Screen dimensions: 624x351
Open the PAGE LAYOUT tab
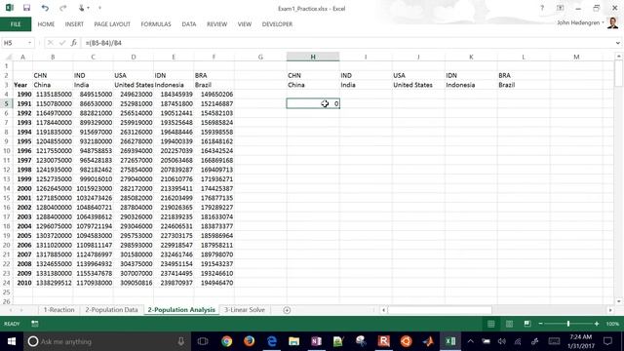pyautogui.click(x=112, y=24)
